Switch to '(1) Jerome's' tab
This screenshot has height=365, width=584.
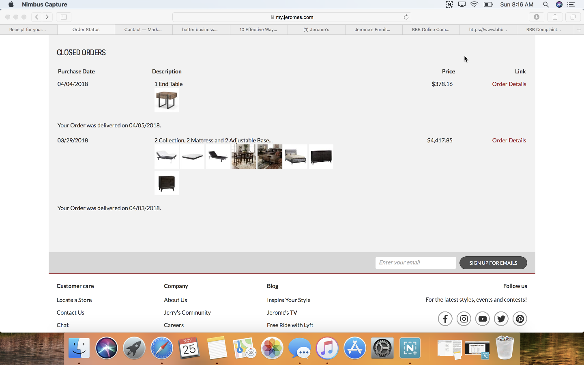[316, 30]
